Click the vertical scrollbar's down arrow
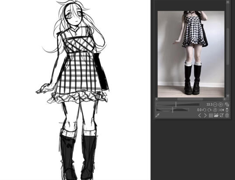Screen dimensions: 235x180 click(228, 96)
